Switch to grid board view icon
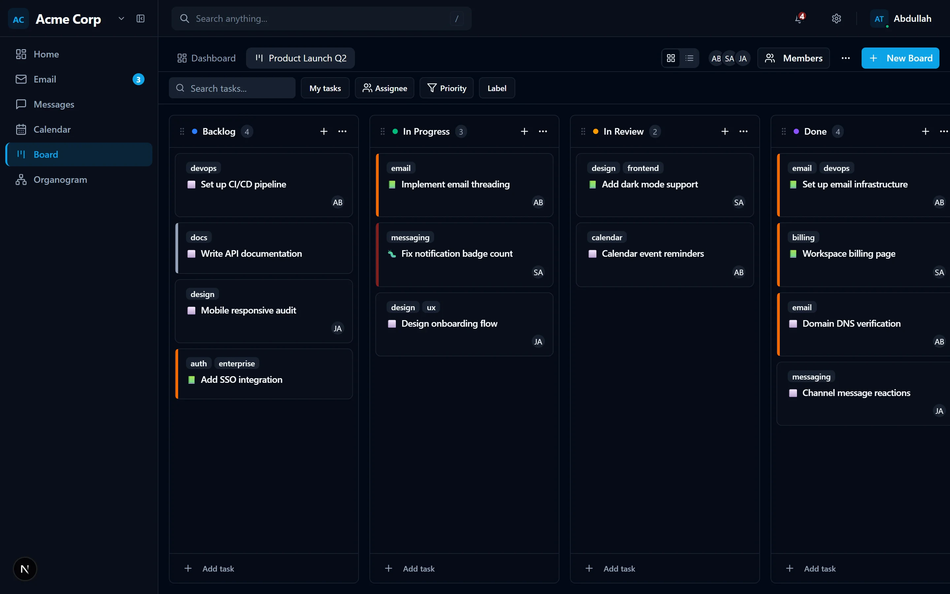The height and width of the screenshot is (594, 950). coord(671,58)
